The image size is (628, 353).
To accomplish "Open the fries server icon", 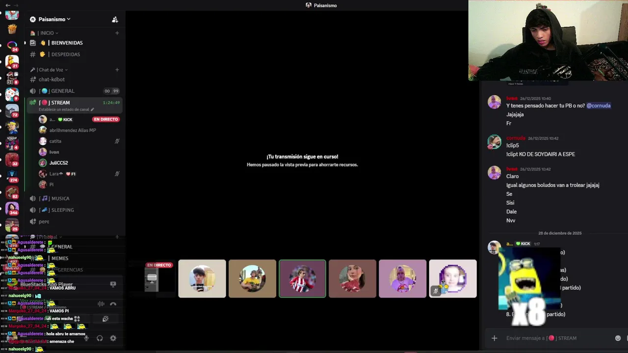I will tap(12, 29).
